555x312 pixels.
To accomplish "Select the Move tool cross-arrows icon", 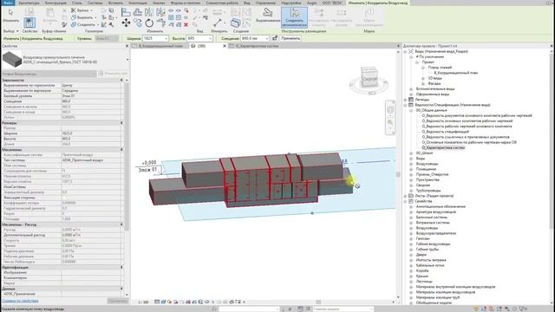I will pyautogui.click(x=126, y=23).
